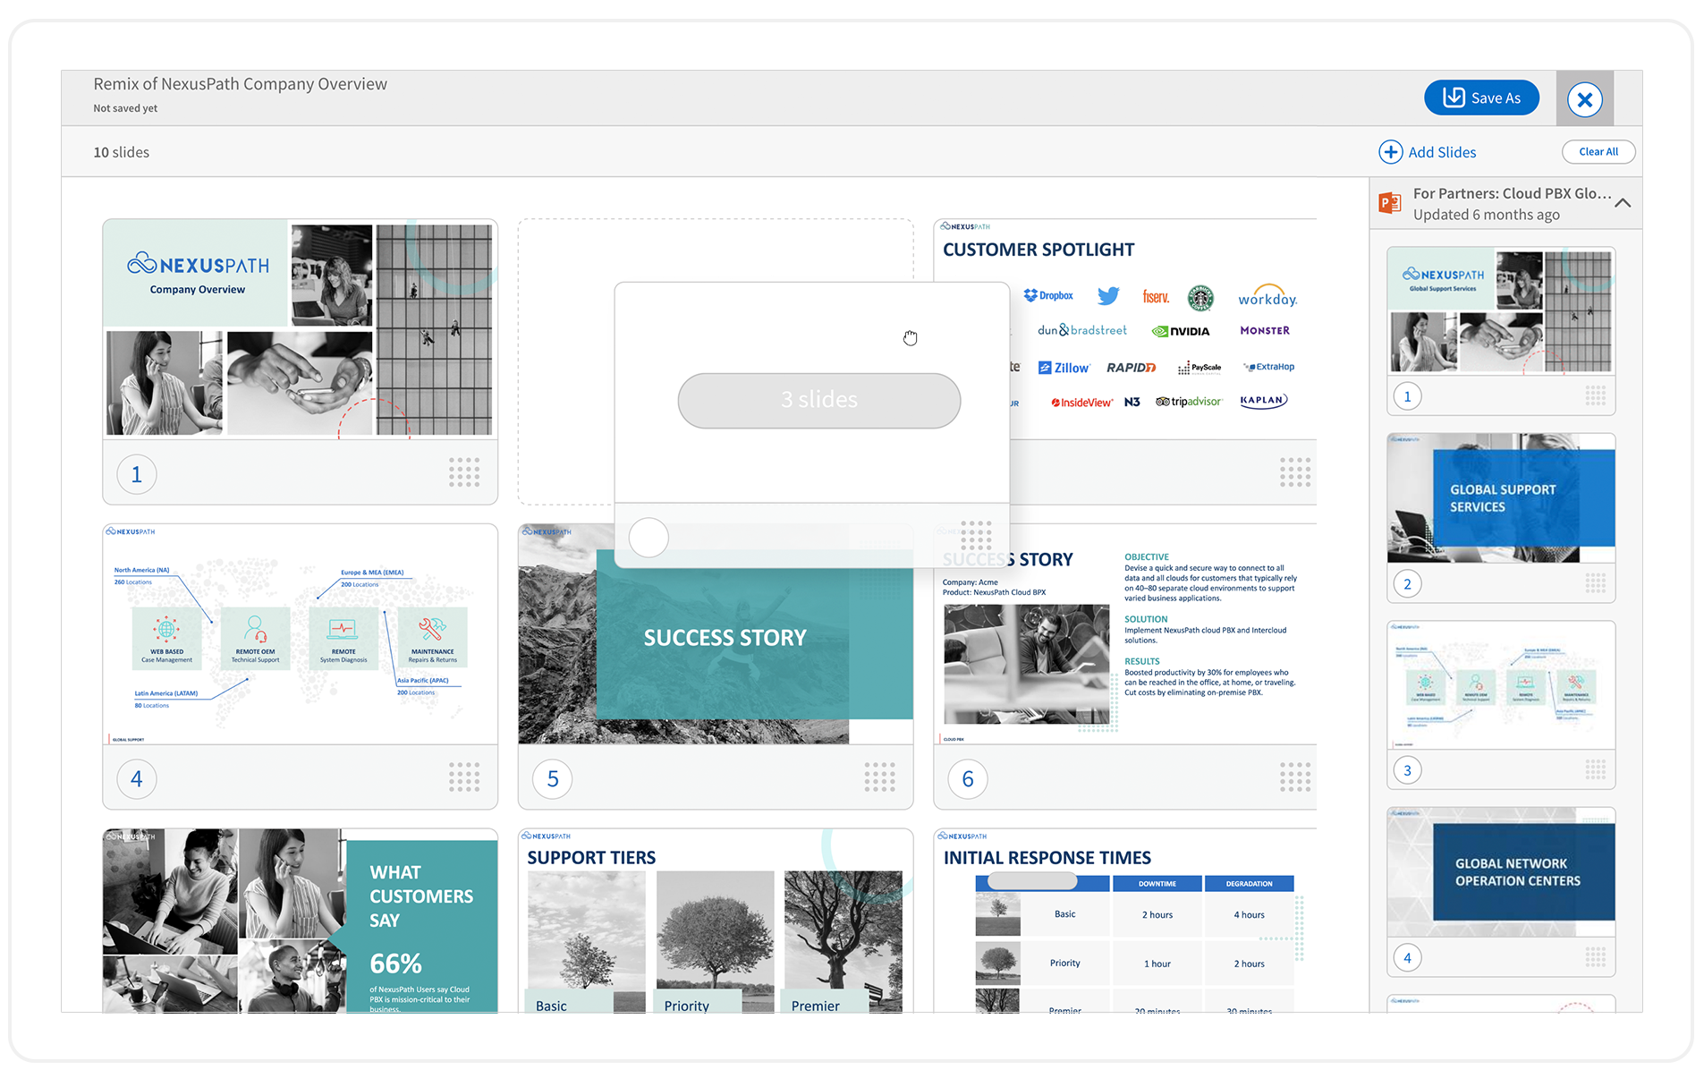Click the Not saved yet status text
1704x1078 pixels.
click(125, 108)
